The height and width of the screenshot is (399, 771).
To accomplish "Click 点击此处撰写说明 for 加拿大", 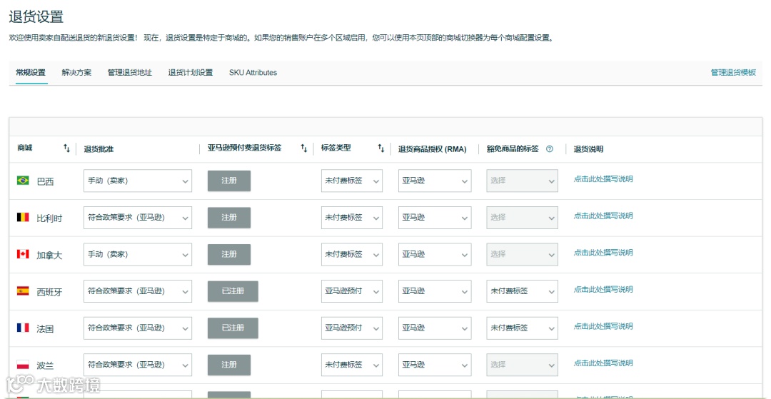I will pos(603,253).
